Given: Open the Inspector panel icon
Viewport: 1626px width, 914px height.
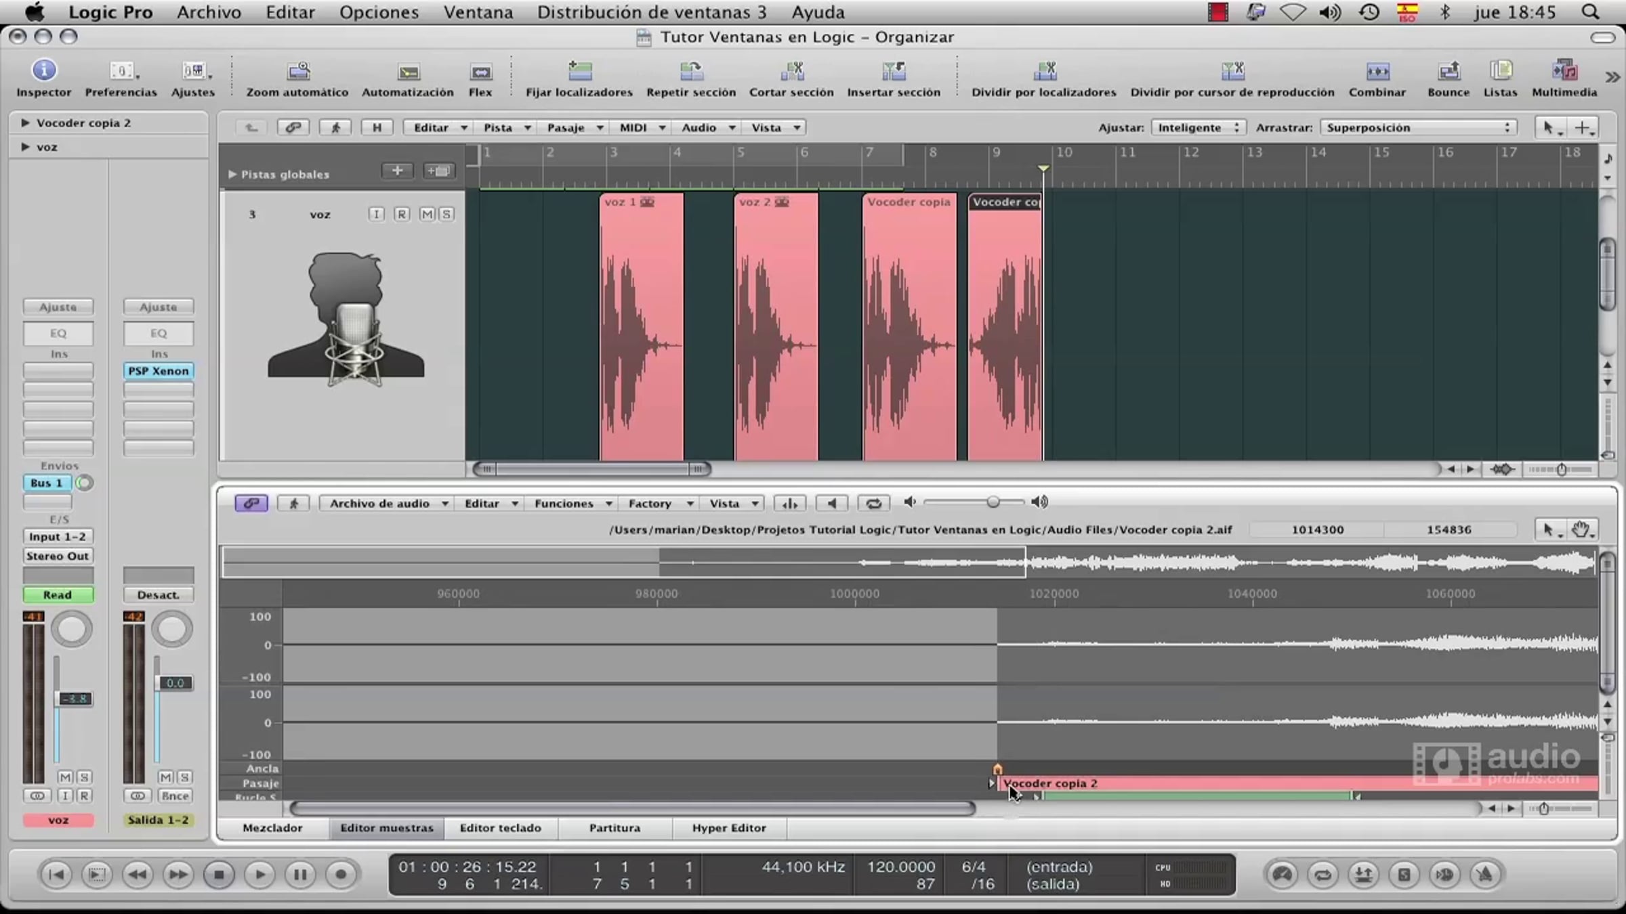Looking at the screenshot, I should pyautogui.click(x=44, y=70).
